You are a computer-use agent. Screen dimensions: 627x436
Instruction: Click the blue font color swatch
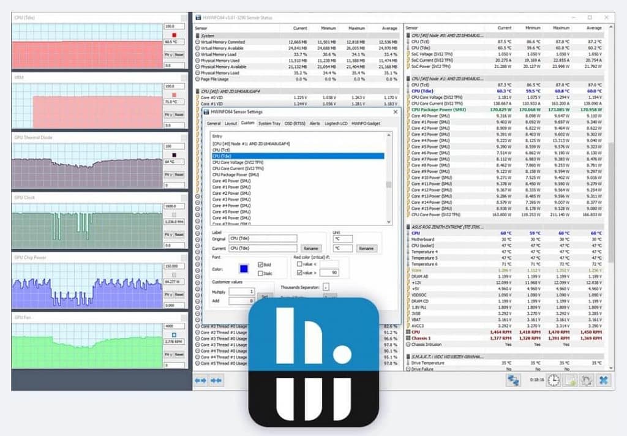click(243, 268)
